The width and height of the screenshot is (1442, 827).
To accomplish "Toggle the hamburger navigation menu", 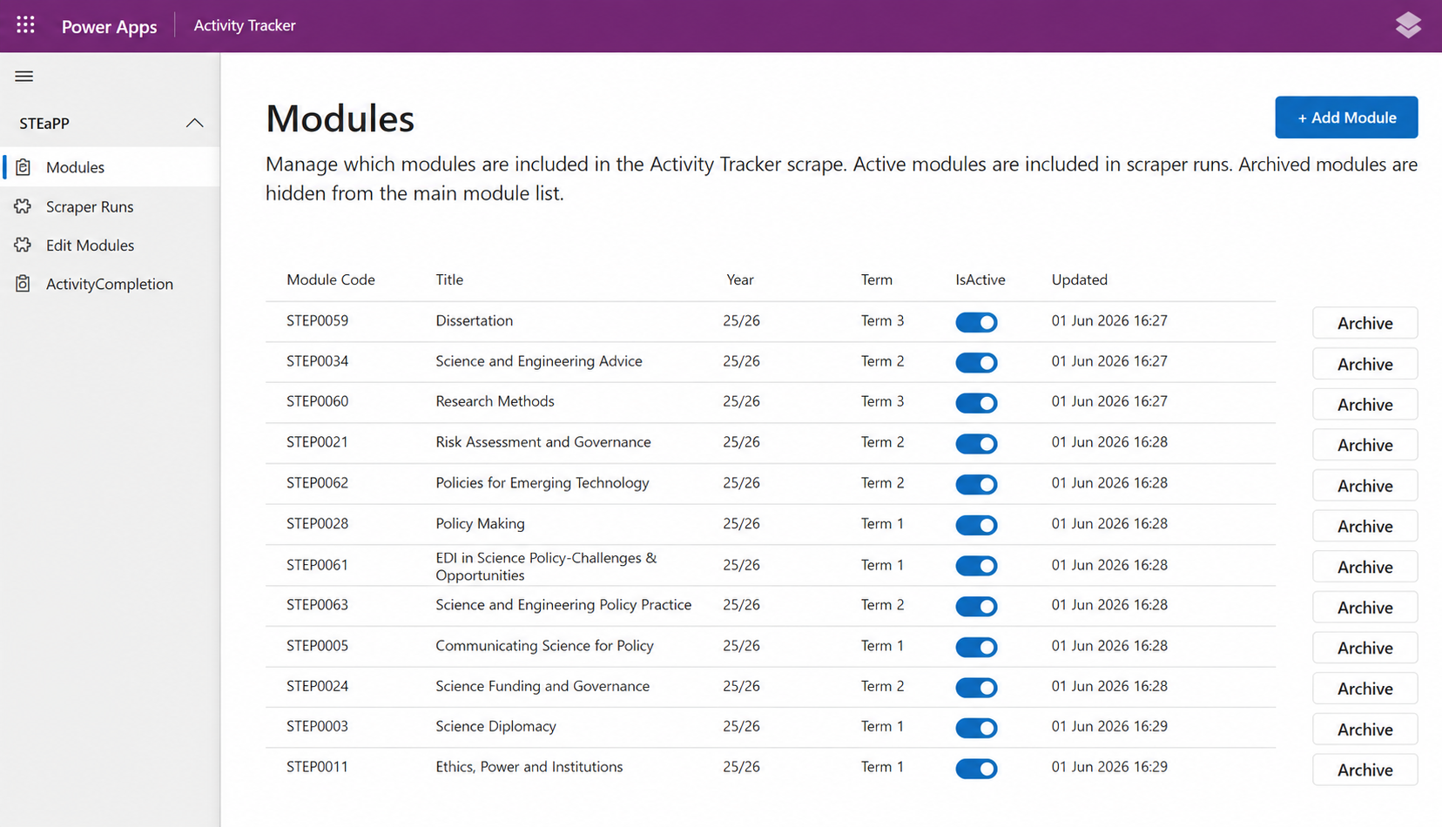I will click(24, 77).
